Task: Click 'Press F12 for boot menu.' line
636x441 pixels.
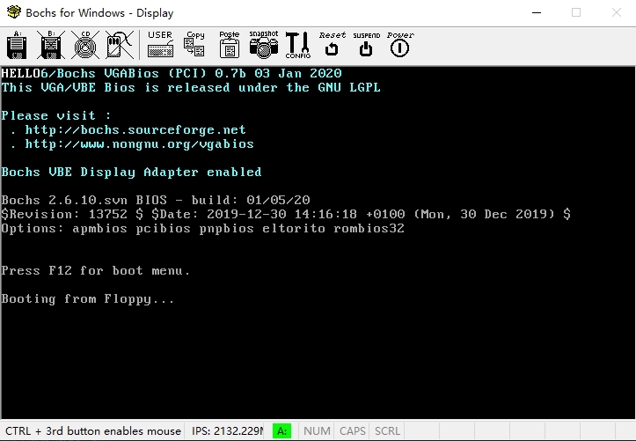Action: 96,270
